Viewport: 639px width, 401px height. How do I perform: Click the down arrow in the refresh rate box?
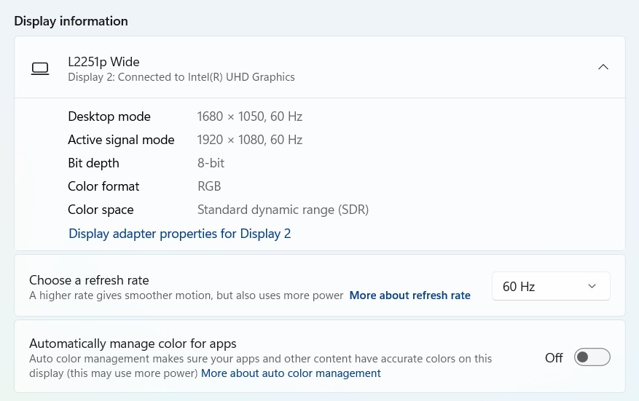tap(592, 287)
